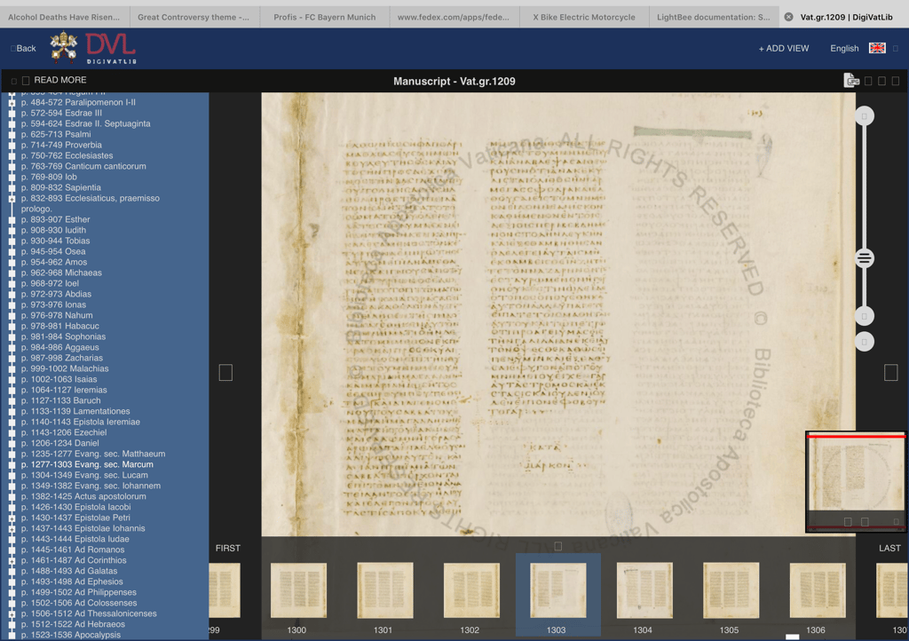Click the 'Manuscript - Vat.gr.1209' title
The width and height of the screenshot is (909, 641).
click(454, 81)
